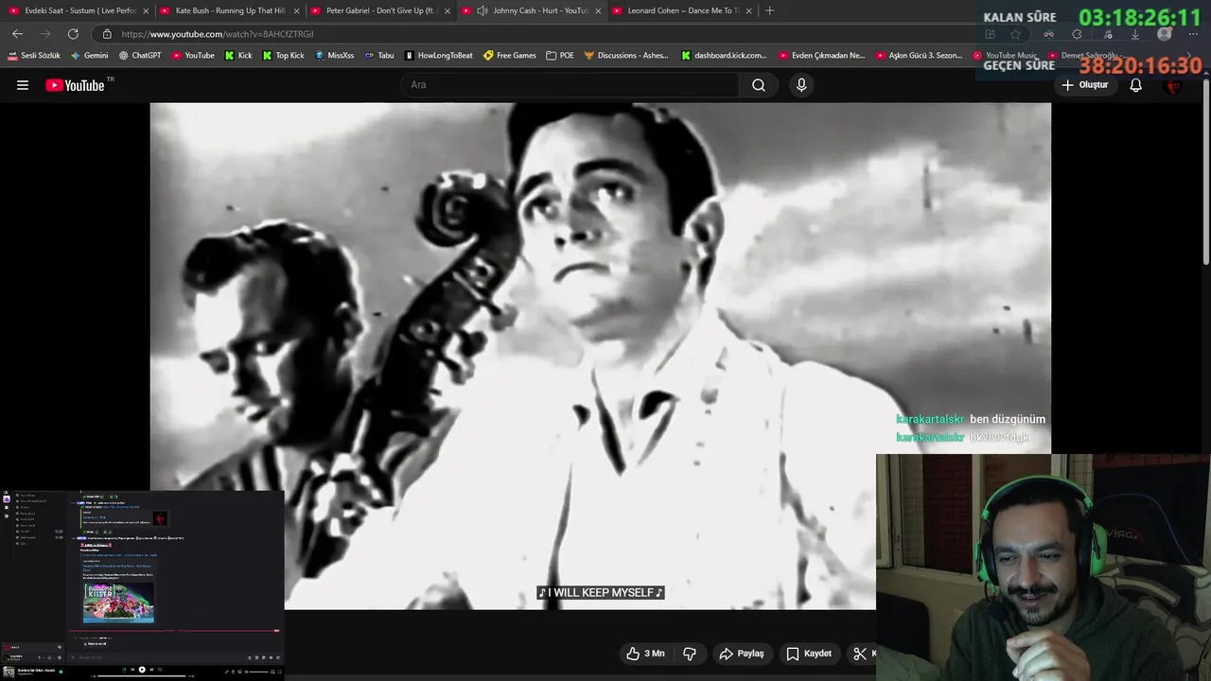The height and width of the screenshot is (681, 1211).
Task: Open the HowLongToBeat bookmark
Action: click(x=439, y=56)
